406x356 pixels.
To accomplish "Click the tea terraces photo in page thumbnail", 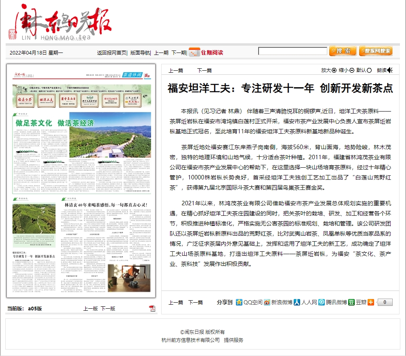I will (x=34, y=219).
